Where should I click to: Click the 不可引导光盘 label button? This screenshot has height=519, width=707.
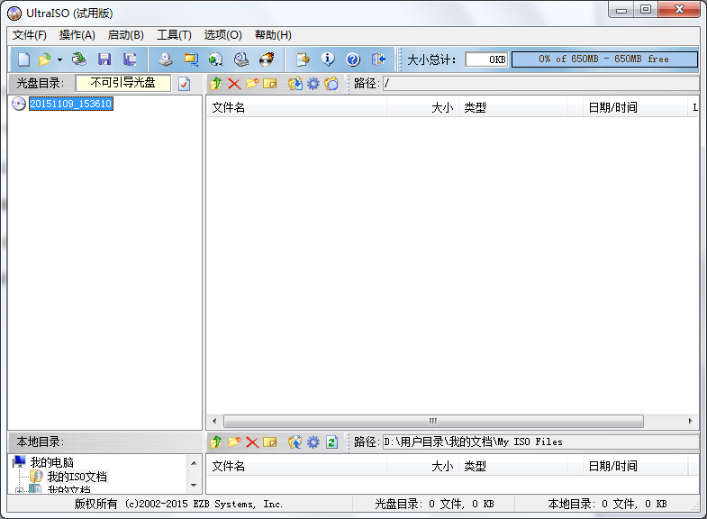pos(122,83)
